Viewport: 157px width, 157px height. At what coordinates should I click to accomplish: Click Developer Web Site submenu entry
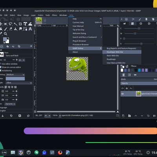point(122,52)
